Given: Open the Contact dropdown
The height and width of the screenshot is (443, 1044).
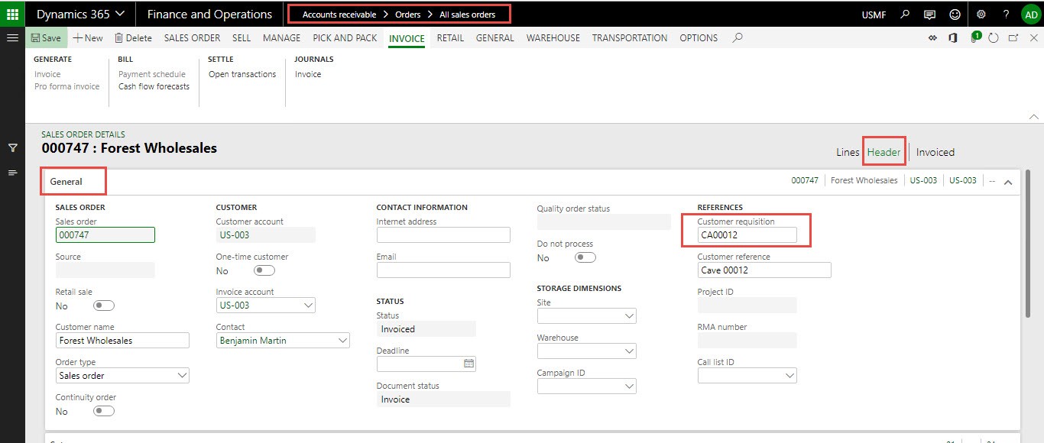Looking at the screenshot, I should [342, 340].
